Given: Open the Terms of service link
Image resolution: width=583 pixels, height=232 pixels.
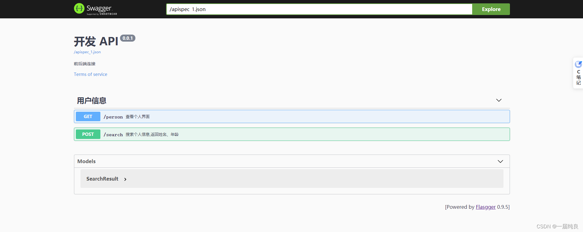Looking at the screenshot, I should pos(91,74).
